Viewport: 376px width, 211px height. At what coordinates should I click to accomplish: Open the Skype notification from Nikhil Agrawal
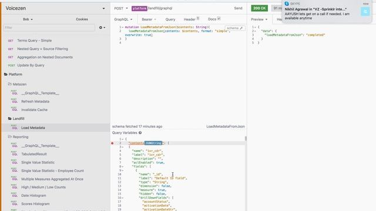click(x=327, y=12)
